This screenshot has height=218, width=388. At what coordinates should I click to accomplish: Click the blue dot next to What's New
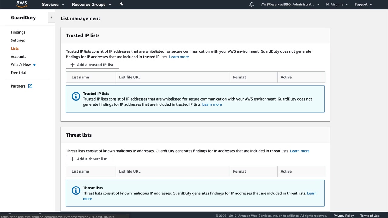pyautogui.click(x=34, y=65)
